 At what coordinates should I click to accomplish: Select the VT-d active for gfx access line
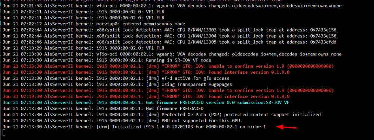(116, 78)
